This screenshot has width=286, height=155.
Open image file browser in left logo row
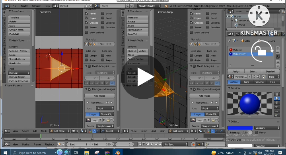(108, 120)
